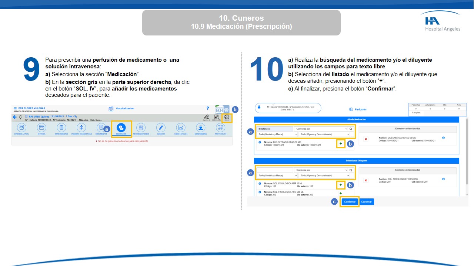
Task: Open Pruebas Diagnósticas section
Action: click(x=81, y=128)
